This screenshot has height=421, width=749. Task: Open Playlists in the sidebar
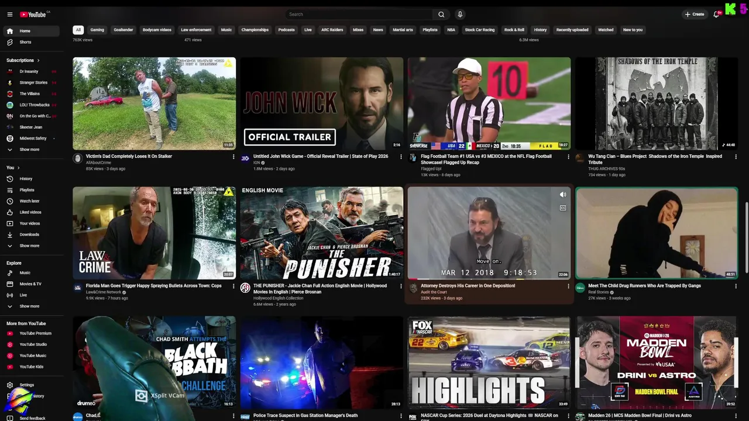pos(32,190)
